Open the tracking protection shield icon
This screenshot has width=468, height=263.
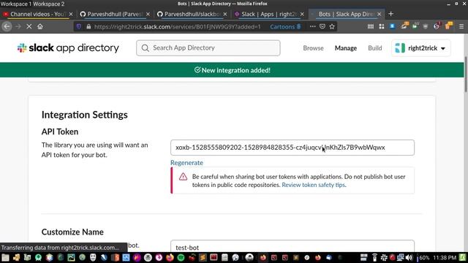(x=79, y=26)
